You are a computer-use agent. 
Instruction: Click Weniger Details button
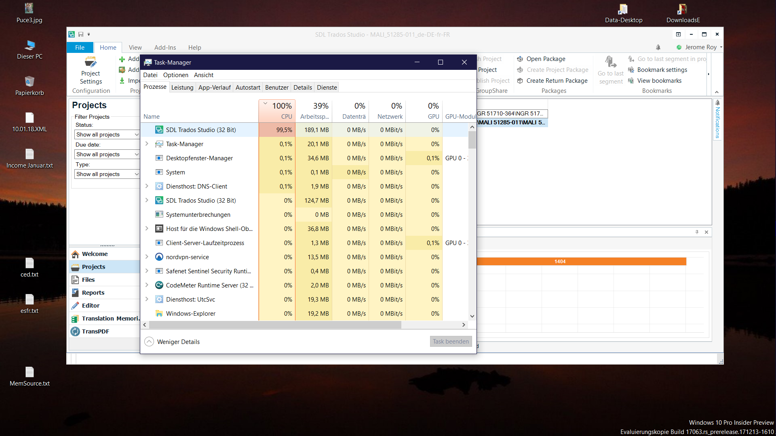(x=172, y=342)
